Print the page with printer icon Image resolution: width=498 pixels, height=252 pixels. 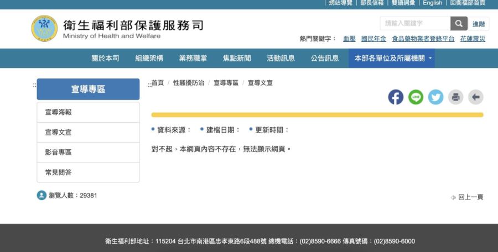[455, 97]
